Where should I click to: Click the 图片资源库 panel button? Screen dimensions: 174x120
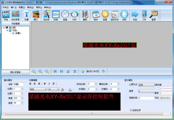tap(15, 72)
